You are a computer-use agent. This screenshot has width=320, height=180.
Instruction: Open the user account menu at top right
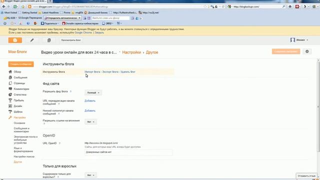tap(299, 40)
